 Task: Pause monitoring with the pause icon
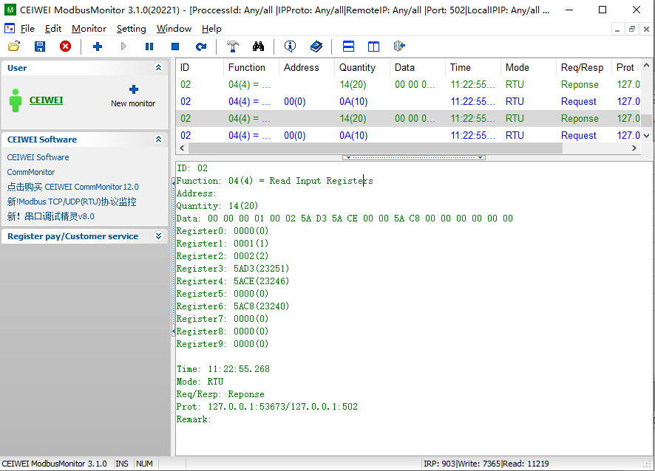click(149, 47)
